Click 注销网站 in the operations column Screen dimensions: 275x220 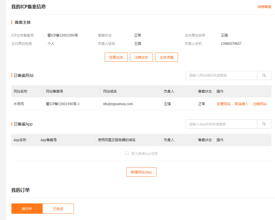[x=260, y=104]
